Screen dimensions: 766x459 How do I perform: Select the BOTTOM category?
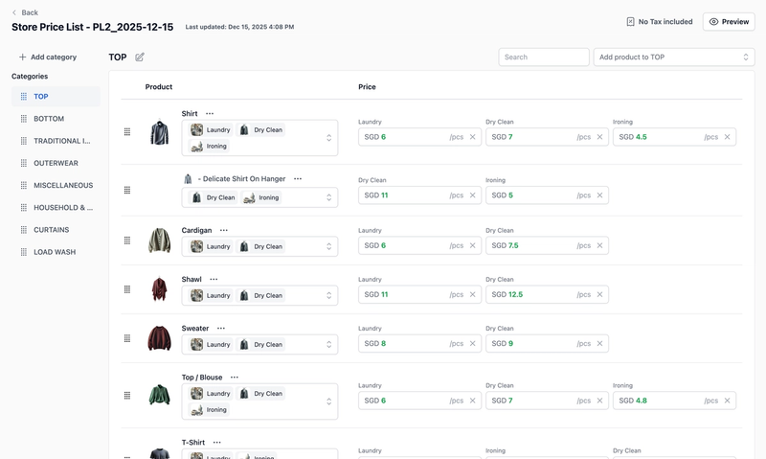56,119
